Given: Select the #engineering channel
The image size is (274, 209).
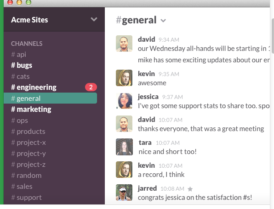Looking at the screenshot, I should tap(34, 87).
